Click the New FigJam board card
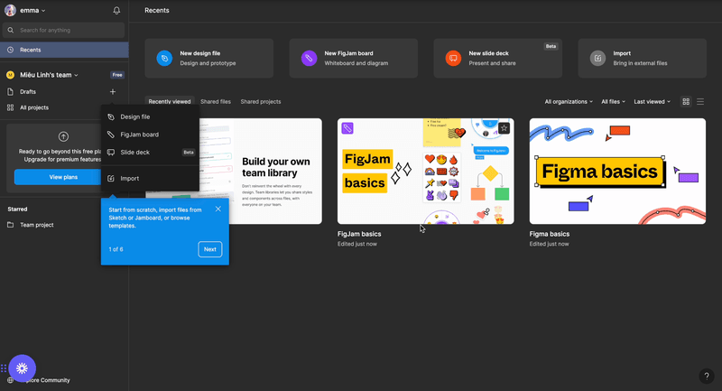 pos(354,58)
